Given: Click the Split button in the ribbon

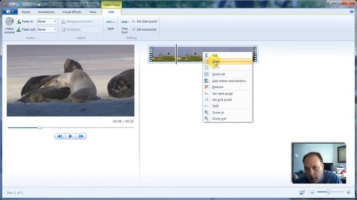Looking at the screenshot, I should [110, 25].
